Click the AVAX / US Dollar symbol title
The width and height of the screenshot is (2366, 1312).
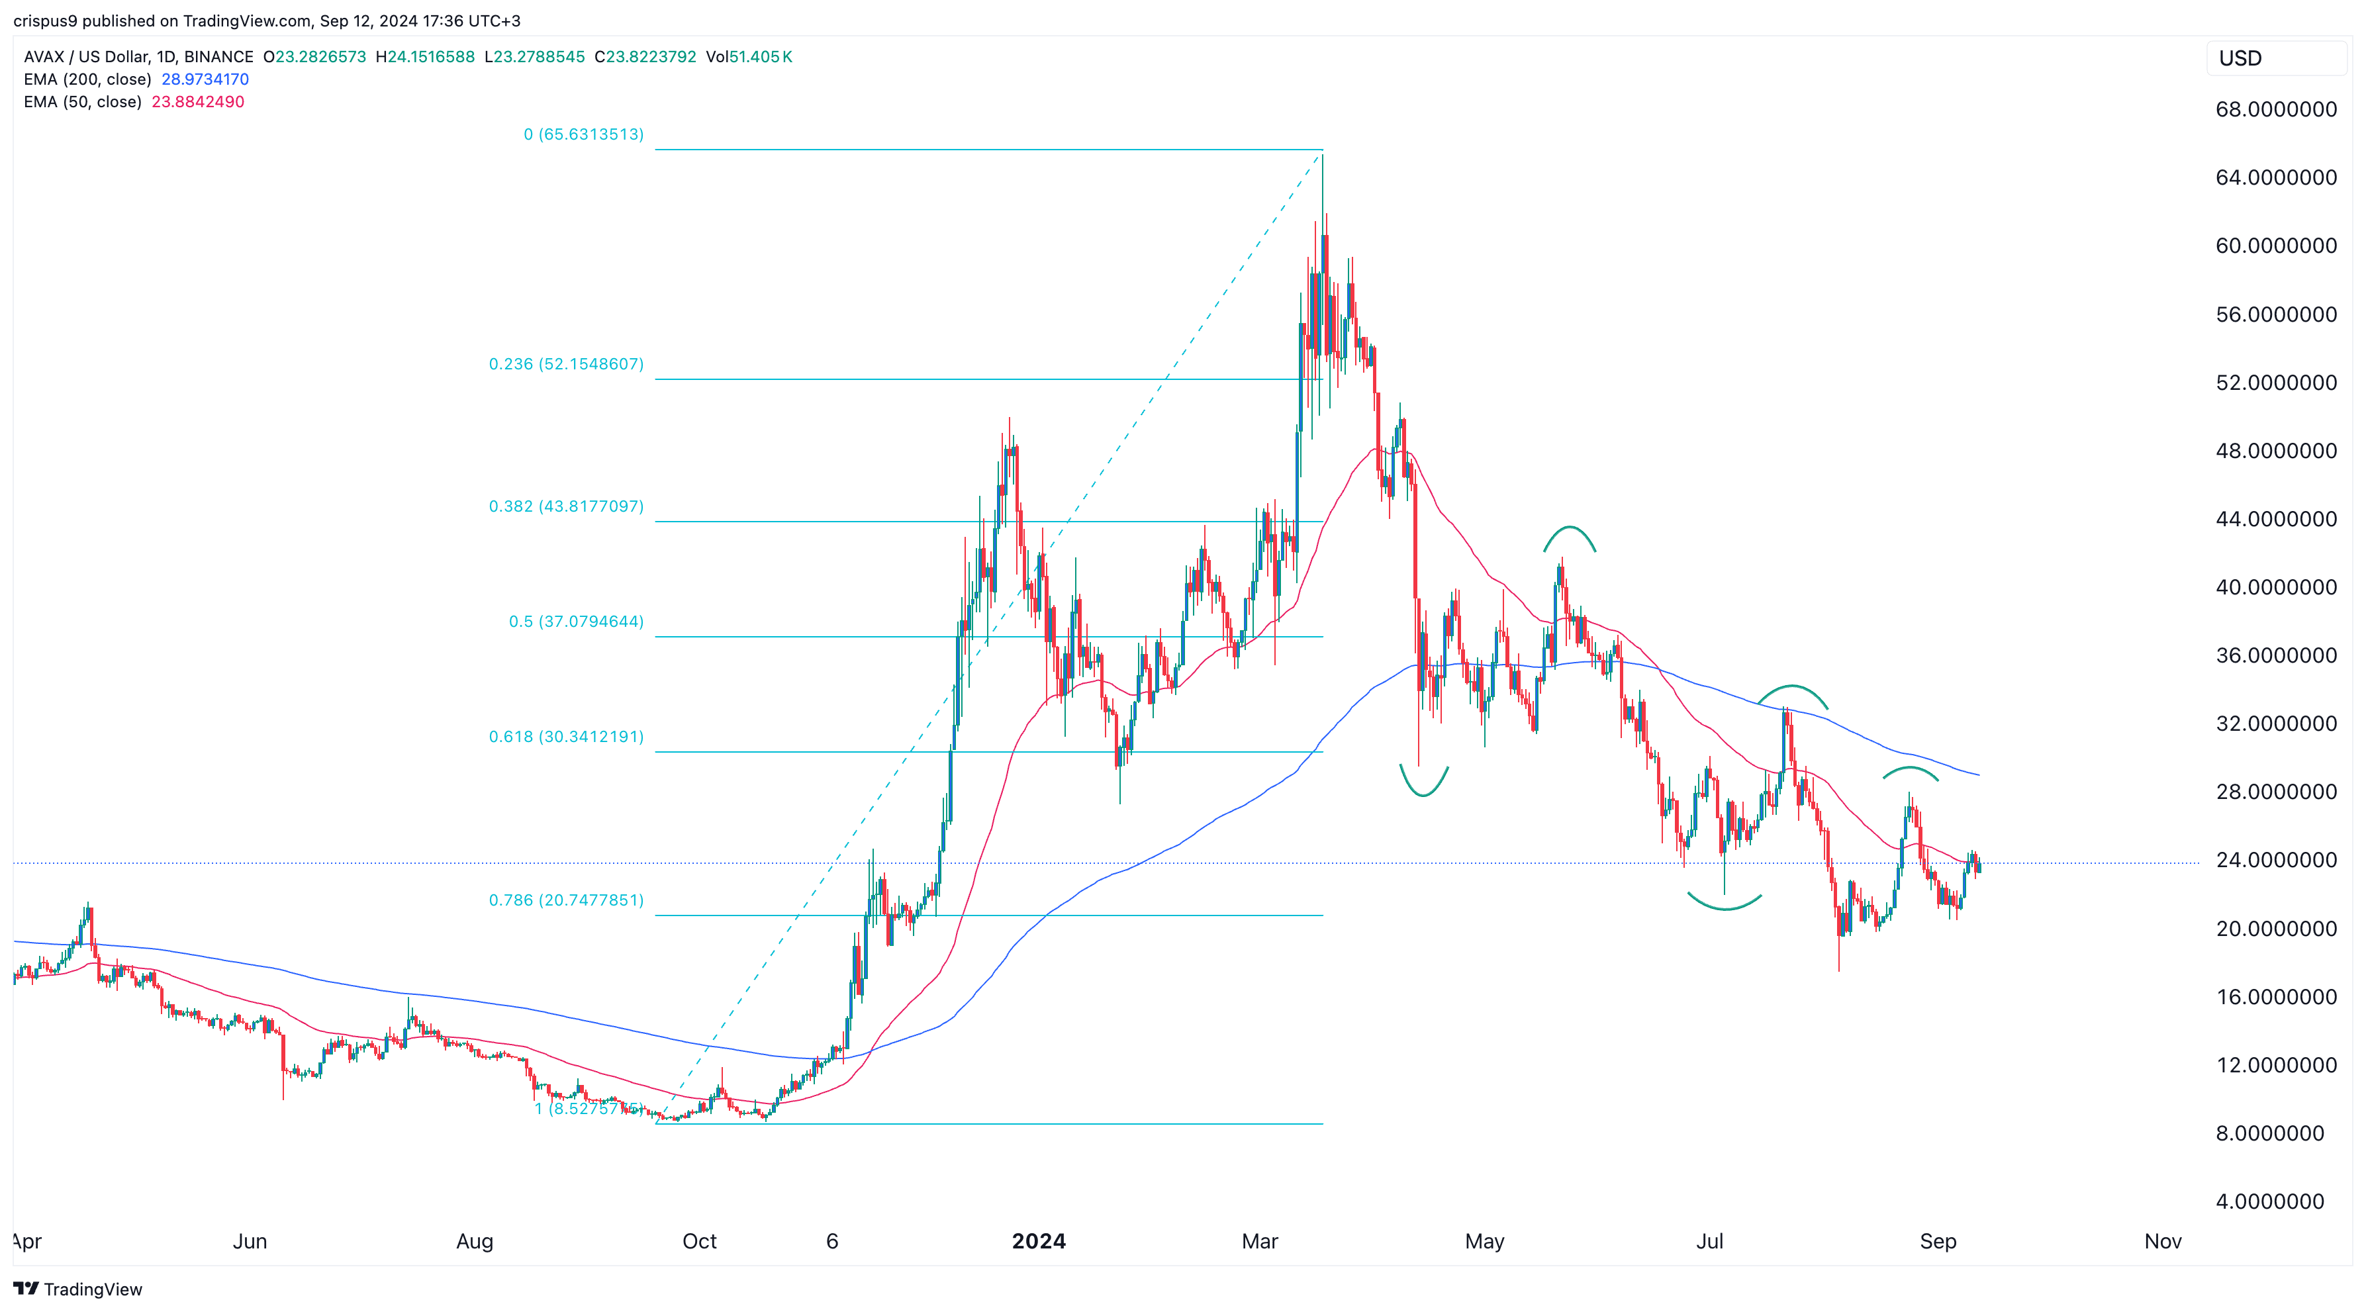coord(139,57)
